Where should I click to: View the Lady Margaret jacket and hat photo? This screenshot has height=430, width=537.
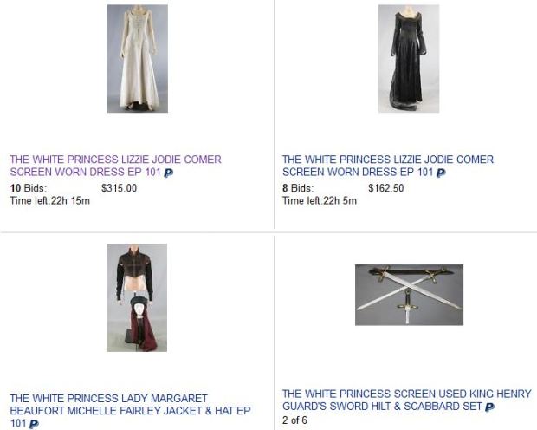click(x=137, y=297)
